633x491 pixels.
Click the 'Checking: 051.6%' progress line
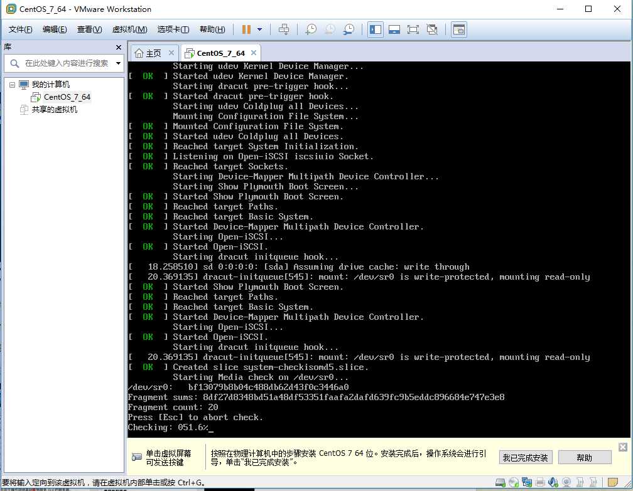(168, 427)
